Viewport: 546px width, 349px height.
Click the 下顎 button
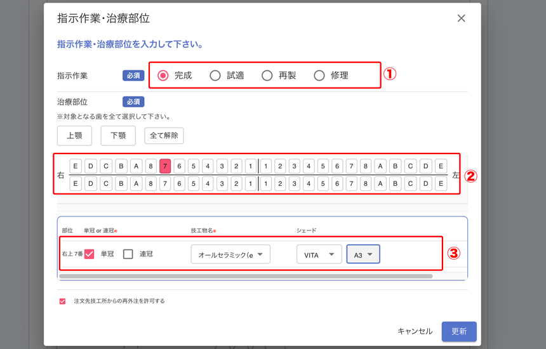[118, 135]
